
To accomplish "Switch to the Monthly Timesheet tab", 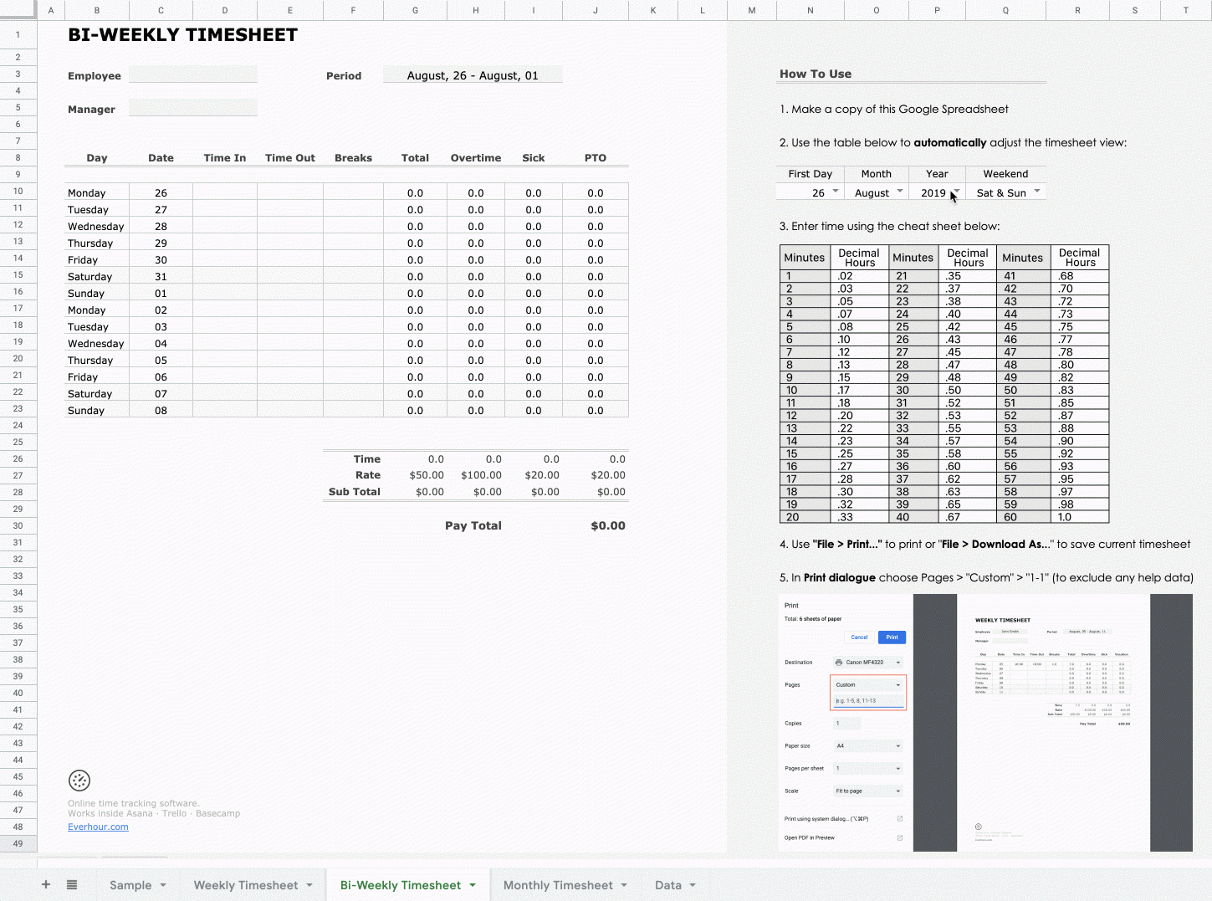I will [557, 884].
